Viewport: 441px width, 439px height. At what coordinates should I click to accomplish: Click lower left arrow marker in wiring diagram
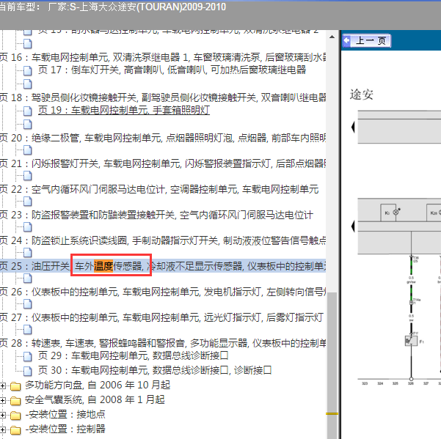pyautogui.click(x=353, y=226)
